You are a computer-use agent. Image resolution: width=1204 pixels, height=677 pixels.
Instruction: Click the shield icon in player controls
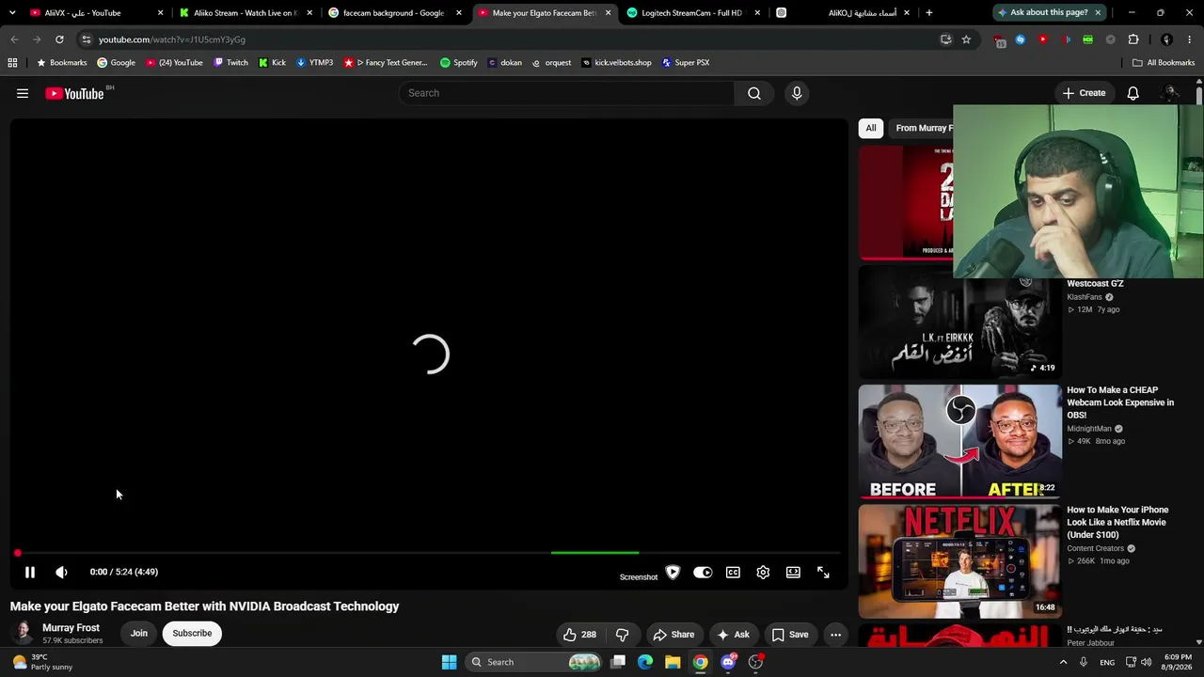pyautogui.click(x=673, y=572)
